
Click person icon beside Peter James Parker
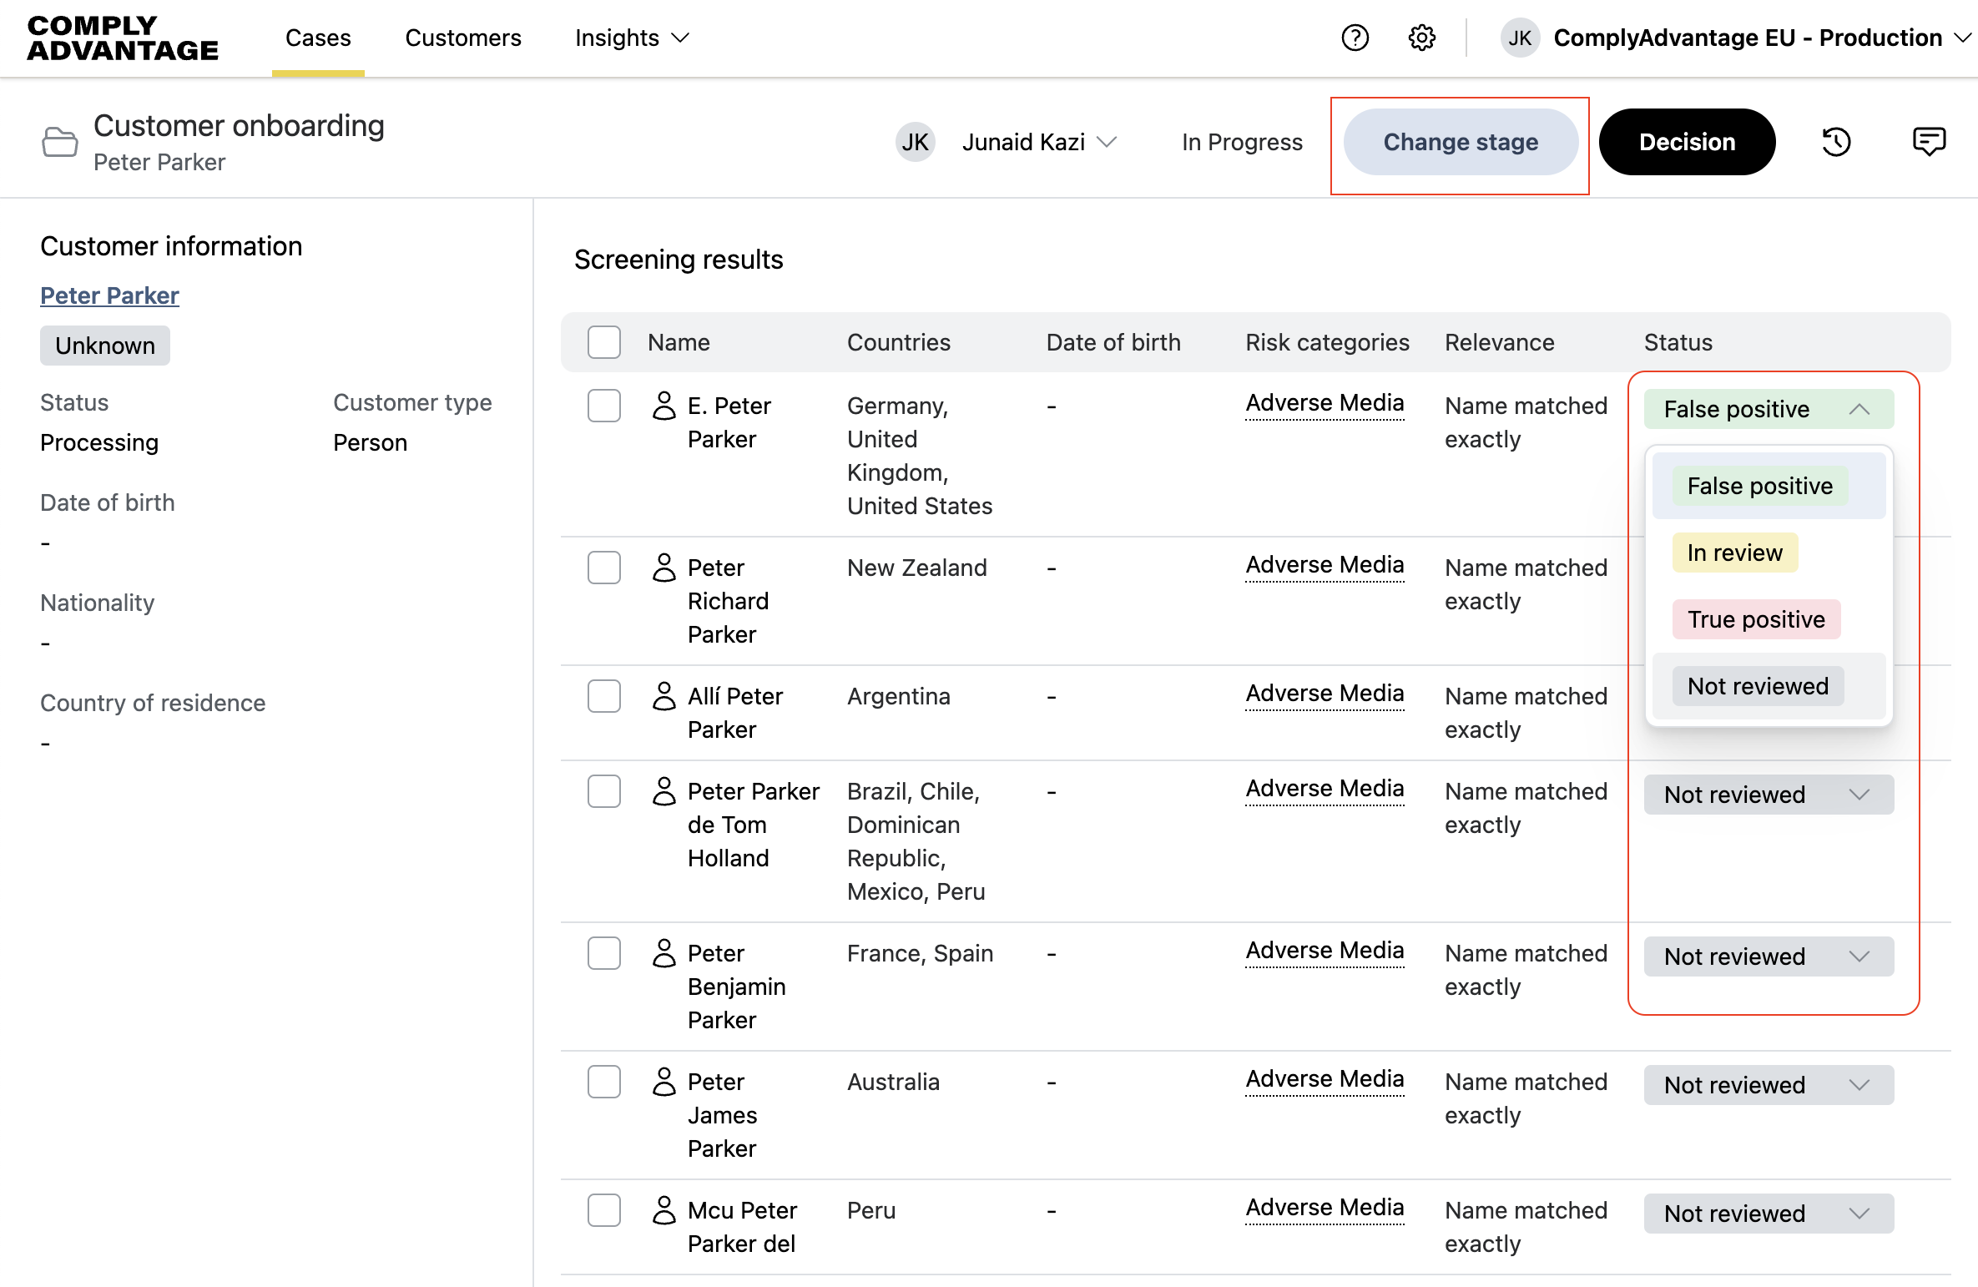(664, 1083)
